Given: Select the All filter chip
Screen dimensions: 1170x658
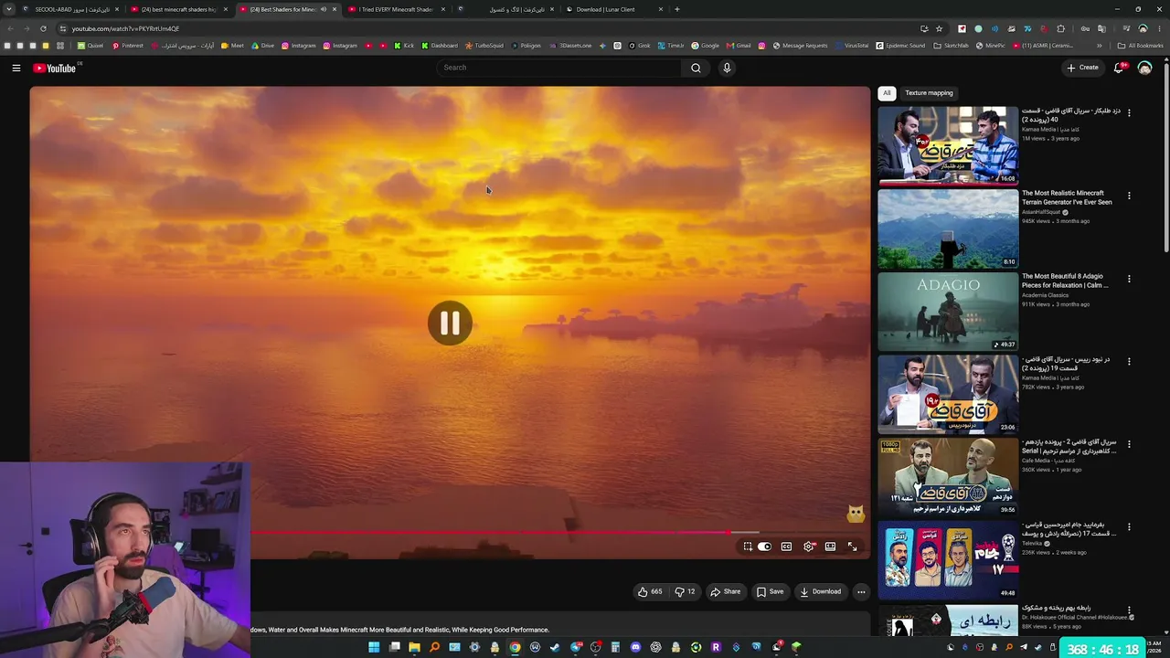Looking at the screenshot, I should [887, 92].
